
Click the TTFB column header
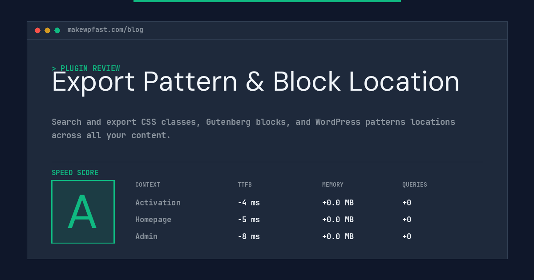pos(245,185)
